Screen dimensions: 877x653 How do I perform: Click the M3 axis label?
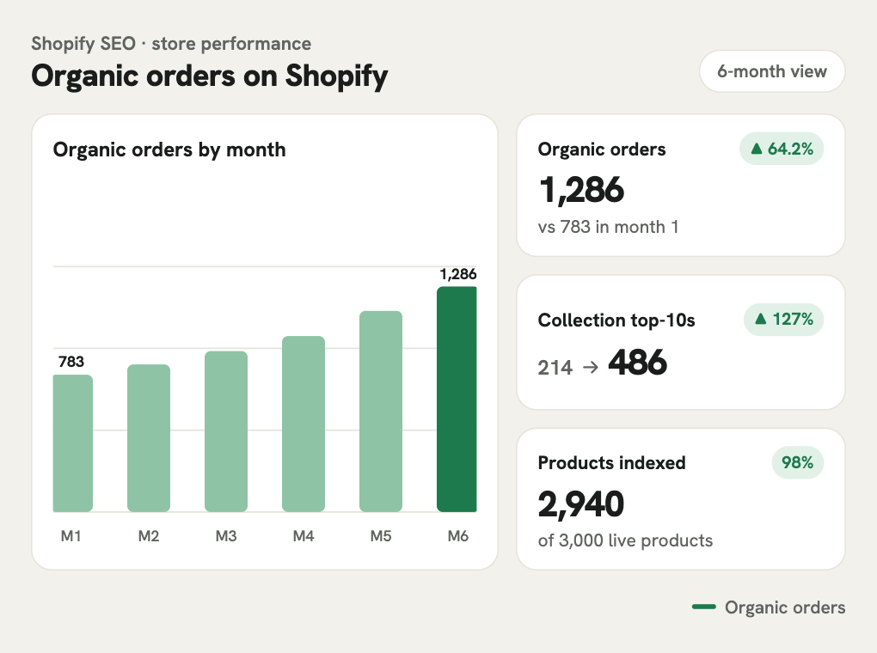pyautogui.click(x=226, y=536)
